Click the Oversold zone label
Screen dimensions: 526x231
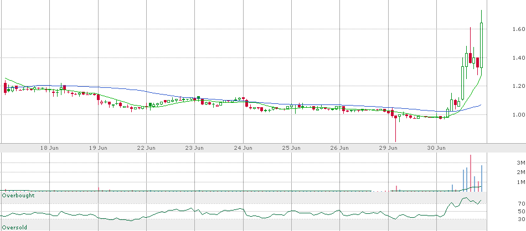(15, 227)
